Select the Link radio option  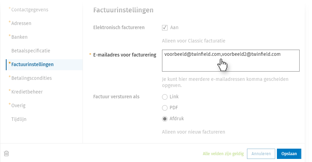(x=165, y=97)
